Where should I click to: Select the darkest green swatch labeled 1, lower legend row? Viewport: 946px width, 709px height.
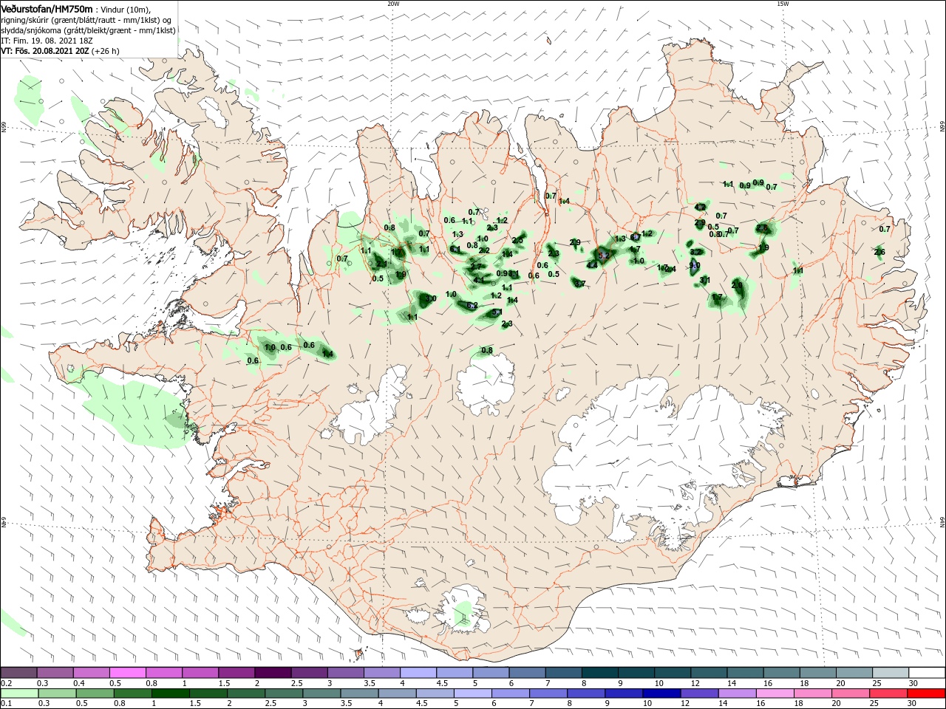click(x=170, y=693)
